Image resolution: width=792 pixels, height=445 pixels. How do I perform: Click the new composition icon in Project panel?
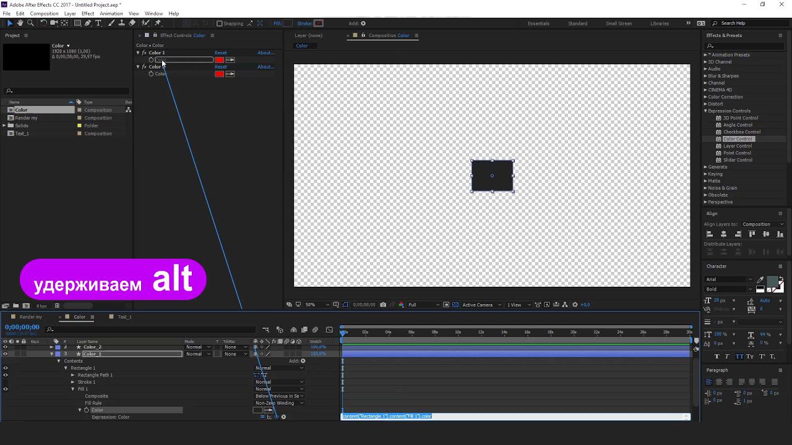pos(26,305)
